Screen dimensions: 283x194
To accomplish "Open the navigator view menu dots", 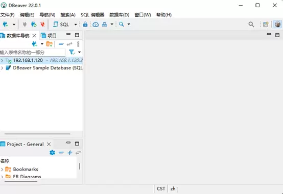I will click(78, 44).
